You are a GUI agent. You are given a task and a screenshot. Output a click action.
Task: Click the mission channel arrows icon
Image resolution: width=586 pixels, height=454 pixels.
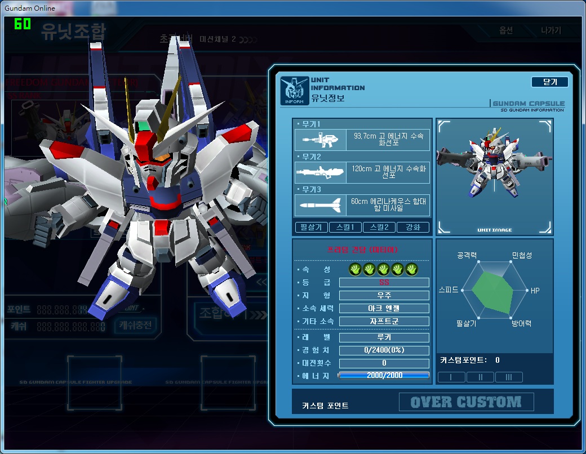[x=248, y=39]
